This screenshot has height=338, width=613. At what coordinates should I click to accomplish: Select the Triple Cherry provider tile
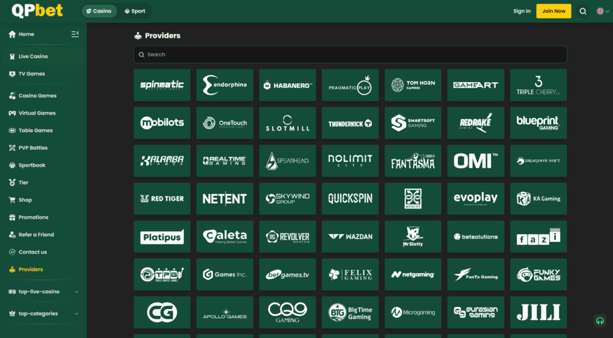pyautogui.click(x=539, y=85)
